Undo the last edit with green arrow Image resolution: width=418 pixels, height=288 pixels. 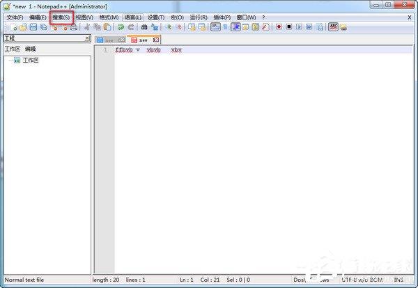click(x=121, y=27)
